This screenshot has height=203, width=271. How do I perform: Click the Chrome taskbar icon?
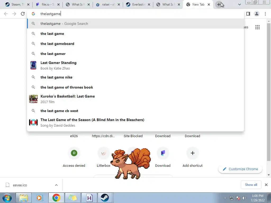click(x=56, y=198)
